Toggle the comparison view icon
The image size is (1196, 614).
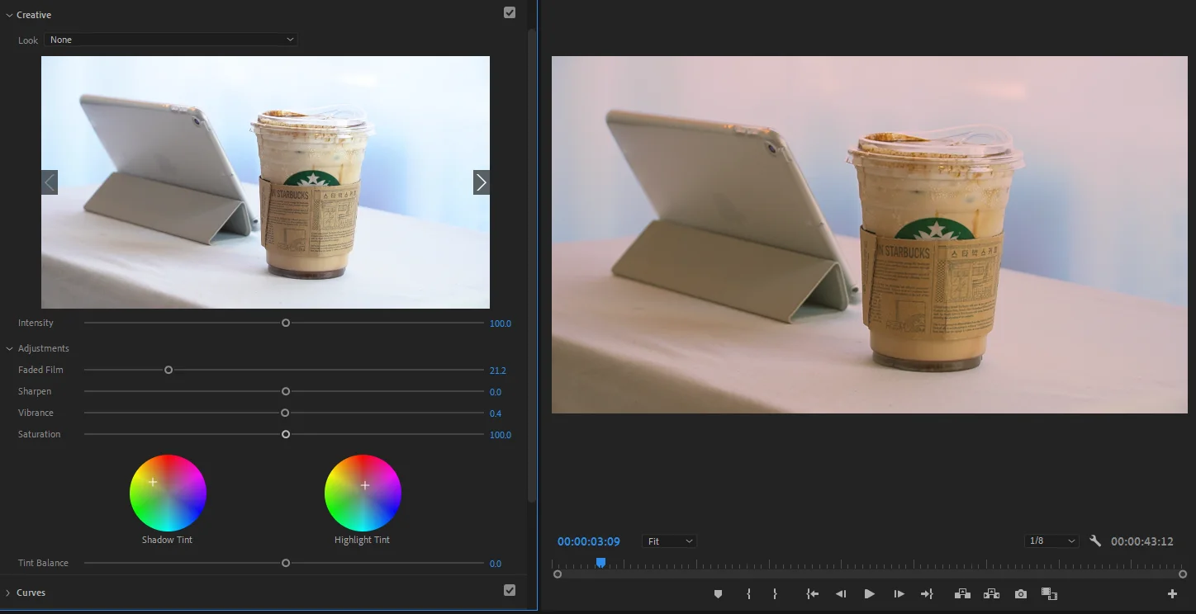coord(1050,593)
